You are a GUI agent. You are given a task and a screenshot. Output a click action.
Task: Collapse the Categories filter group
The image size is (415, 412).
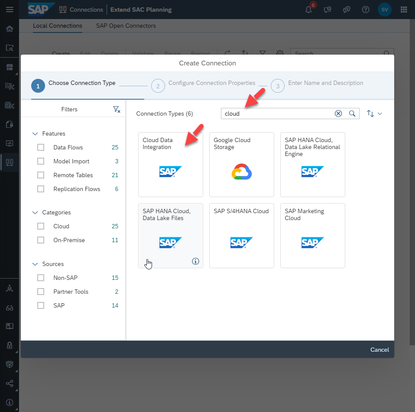[35, 212]
